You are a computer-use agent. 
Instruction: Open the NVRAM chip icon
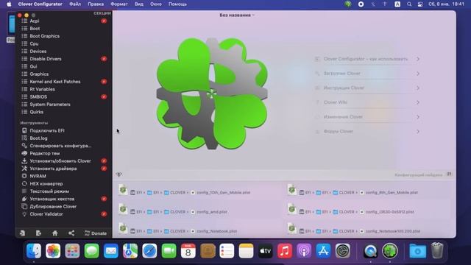pyautogui.click(x=24, y=176)
